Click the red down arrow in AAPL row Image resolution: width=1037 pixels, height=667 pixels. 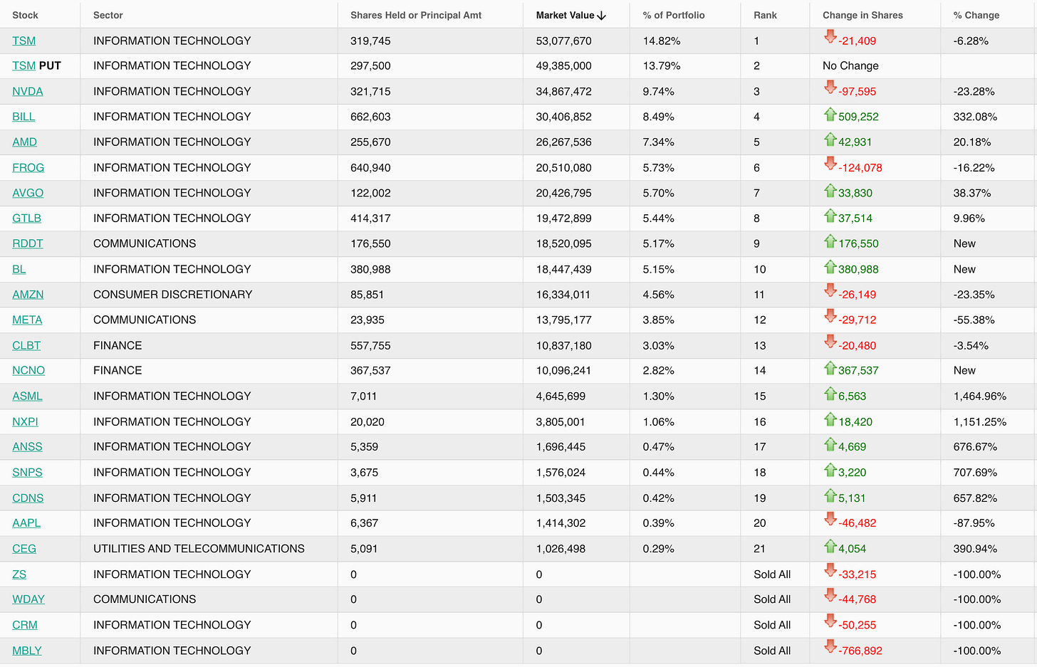(x=830, y=518)
